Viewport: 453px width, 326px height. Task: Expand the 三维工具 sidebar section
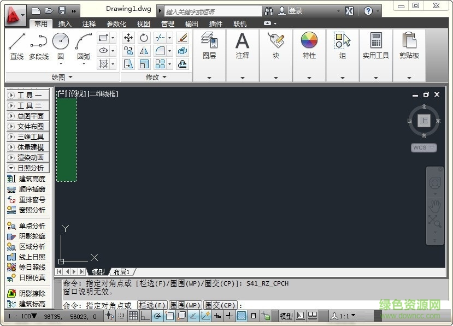[28, 137]
